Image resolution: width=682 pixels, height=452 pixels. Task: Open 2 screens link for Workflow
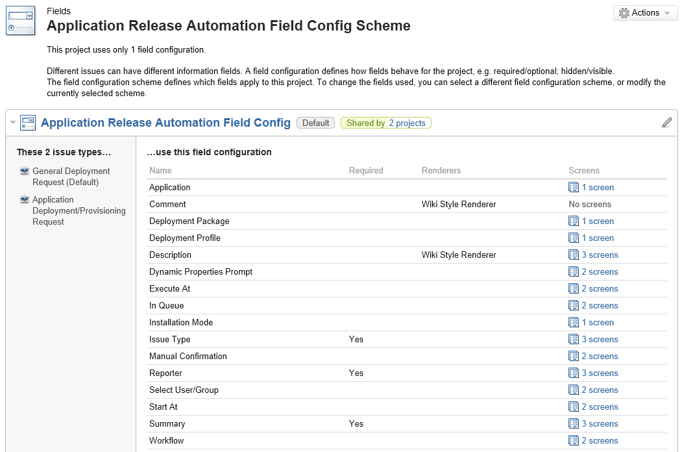point(600,441)
